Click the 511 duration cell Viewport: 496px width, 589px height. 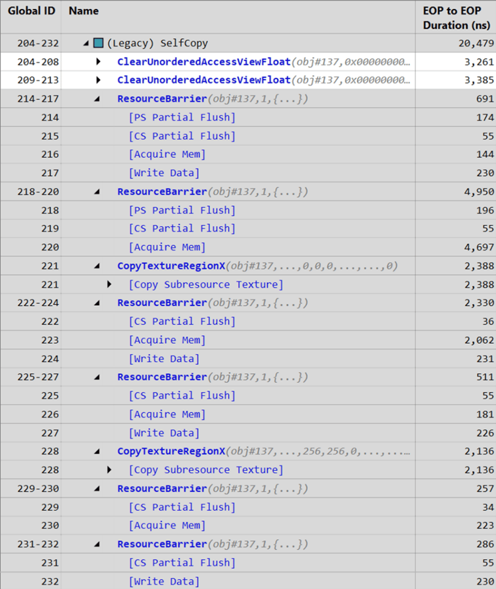[x=485, y=377]
